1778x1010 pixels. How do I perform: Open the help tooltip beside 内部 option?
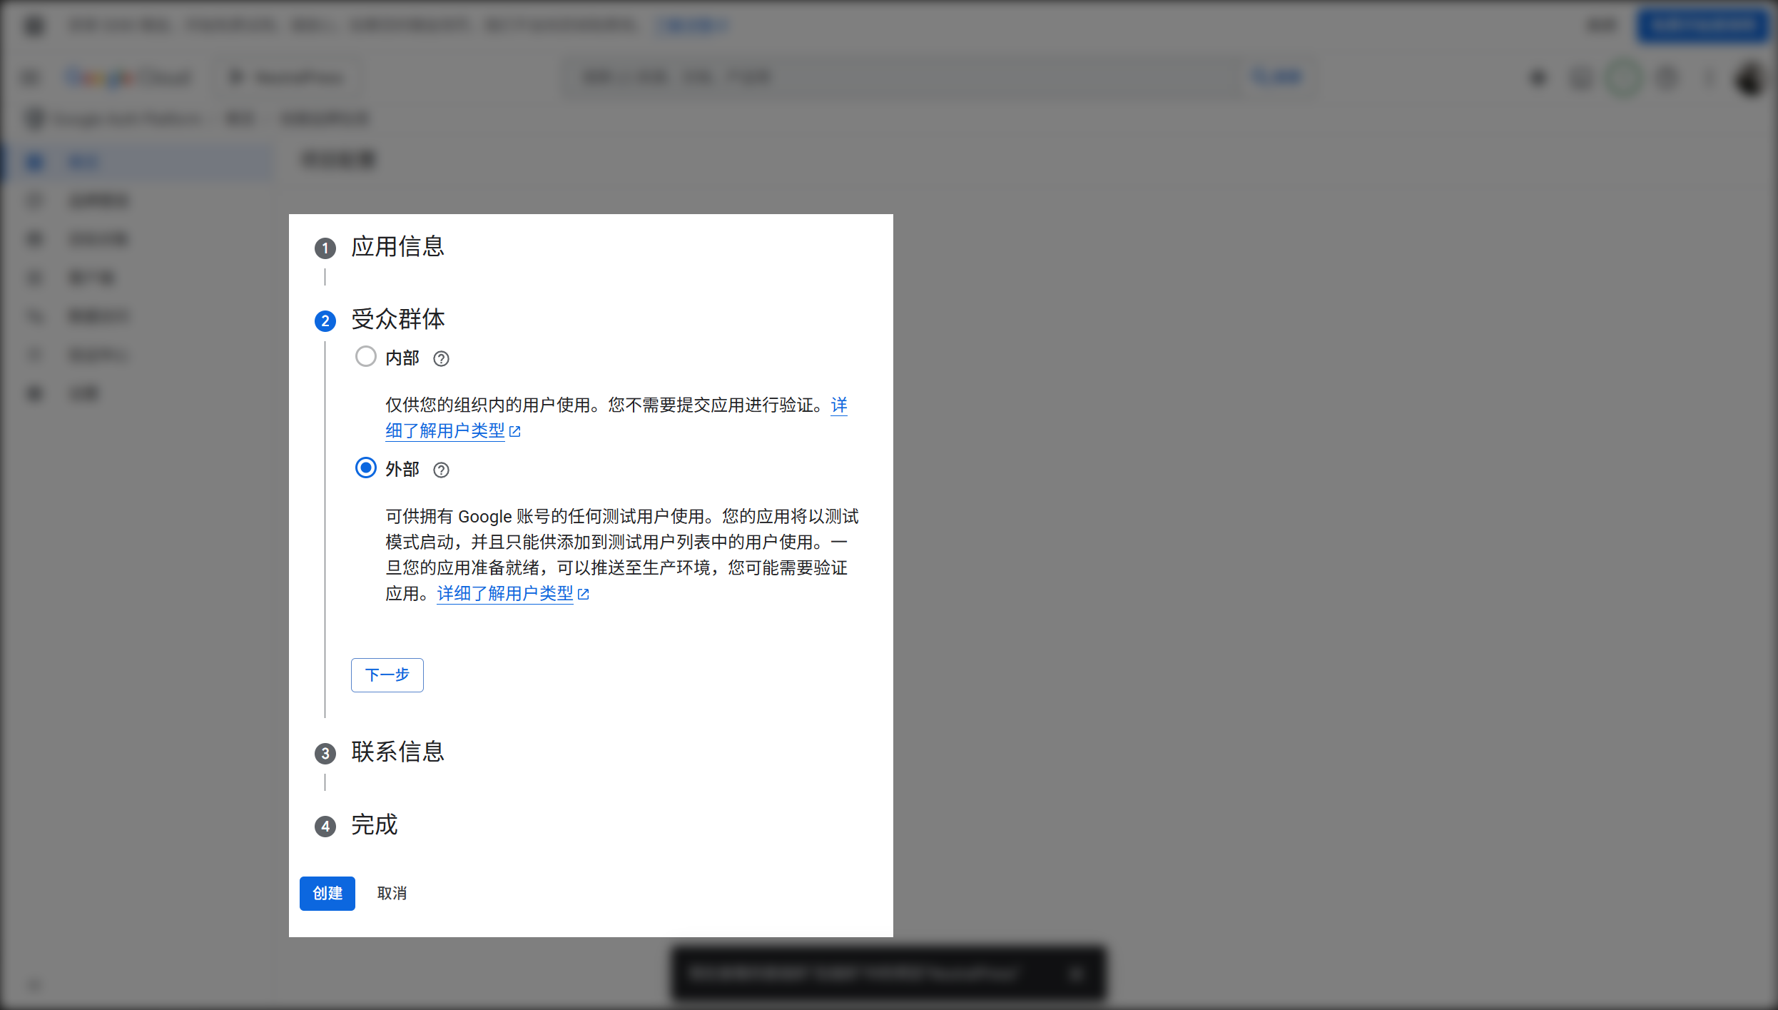coord(440,359)
